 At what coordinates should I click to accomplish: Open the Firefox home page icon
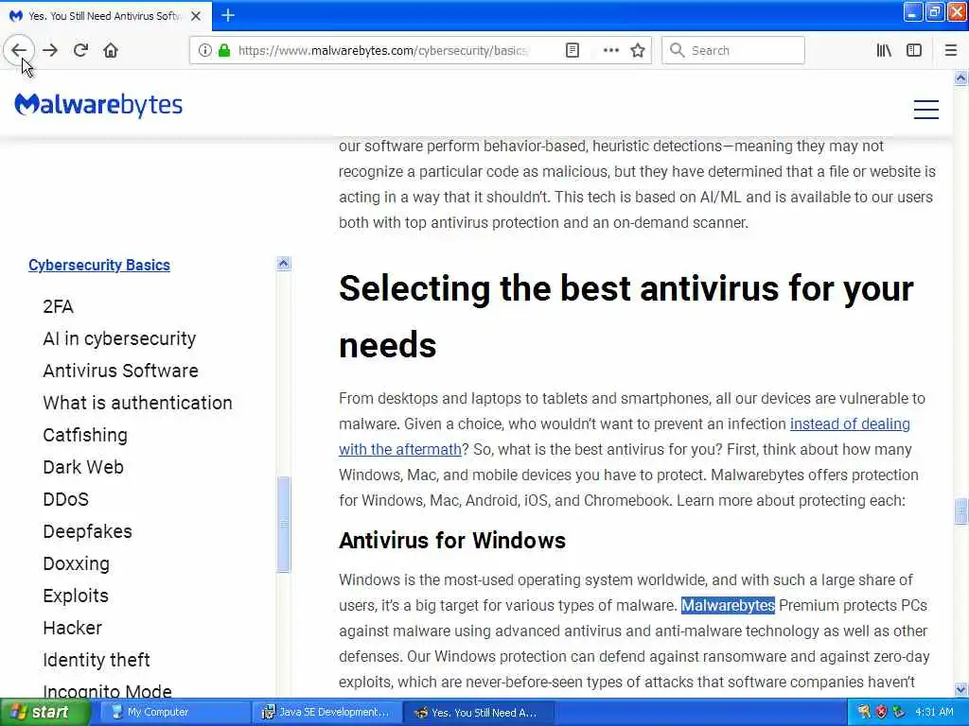(x=111, y=50)
